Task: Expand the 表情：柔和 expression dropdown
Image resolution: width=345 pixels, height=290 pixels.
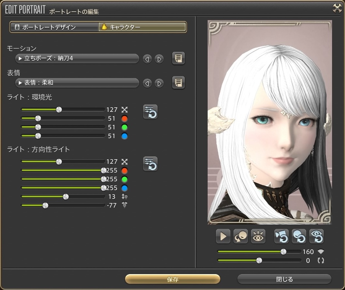Action: 77,83
